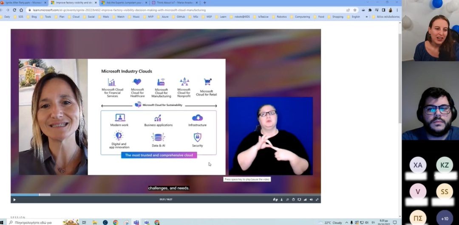459x225 pixels.
Task: Open the tab search chevron in title bar
Action: (x=368, y=3)
